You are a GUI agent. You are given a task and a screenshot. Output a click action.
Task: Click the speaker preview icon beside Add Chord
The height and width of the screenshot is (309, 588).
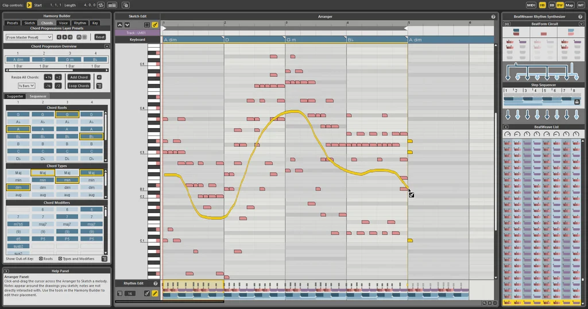pyautogui.click(x=99, y=77)
